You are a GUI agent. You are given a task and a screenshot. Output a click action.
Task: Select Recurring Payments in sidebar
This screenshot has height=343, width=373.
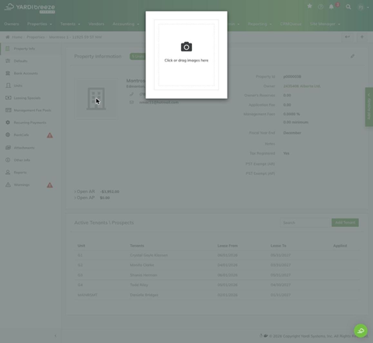pos(30,123)
